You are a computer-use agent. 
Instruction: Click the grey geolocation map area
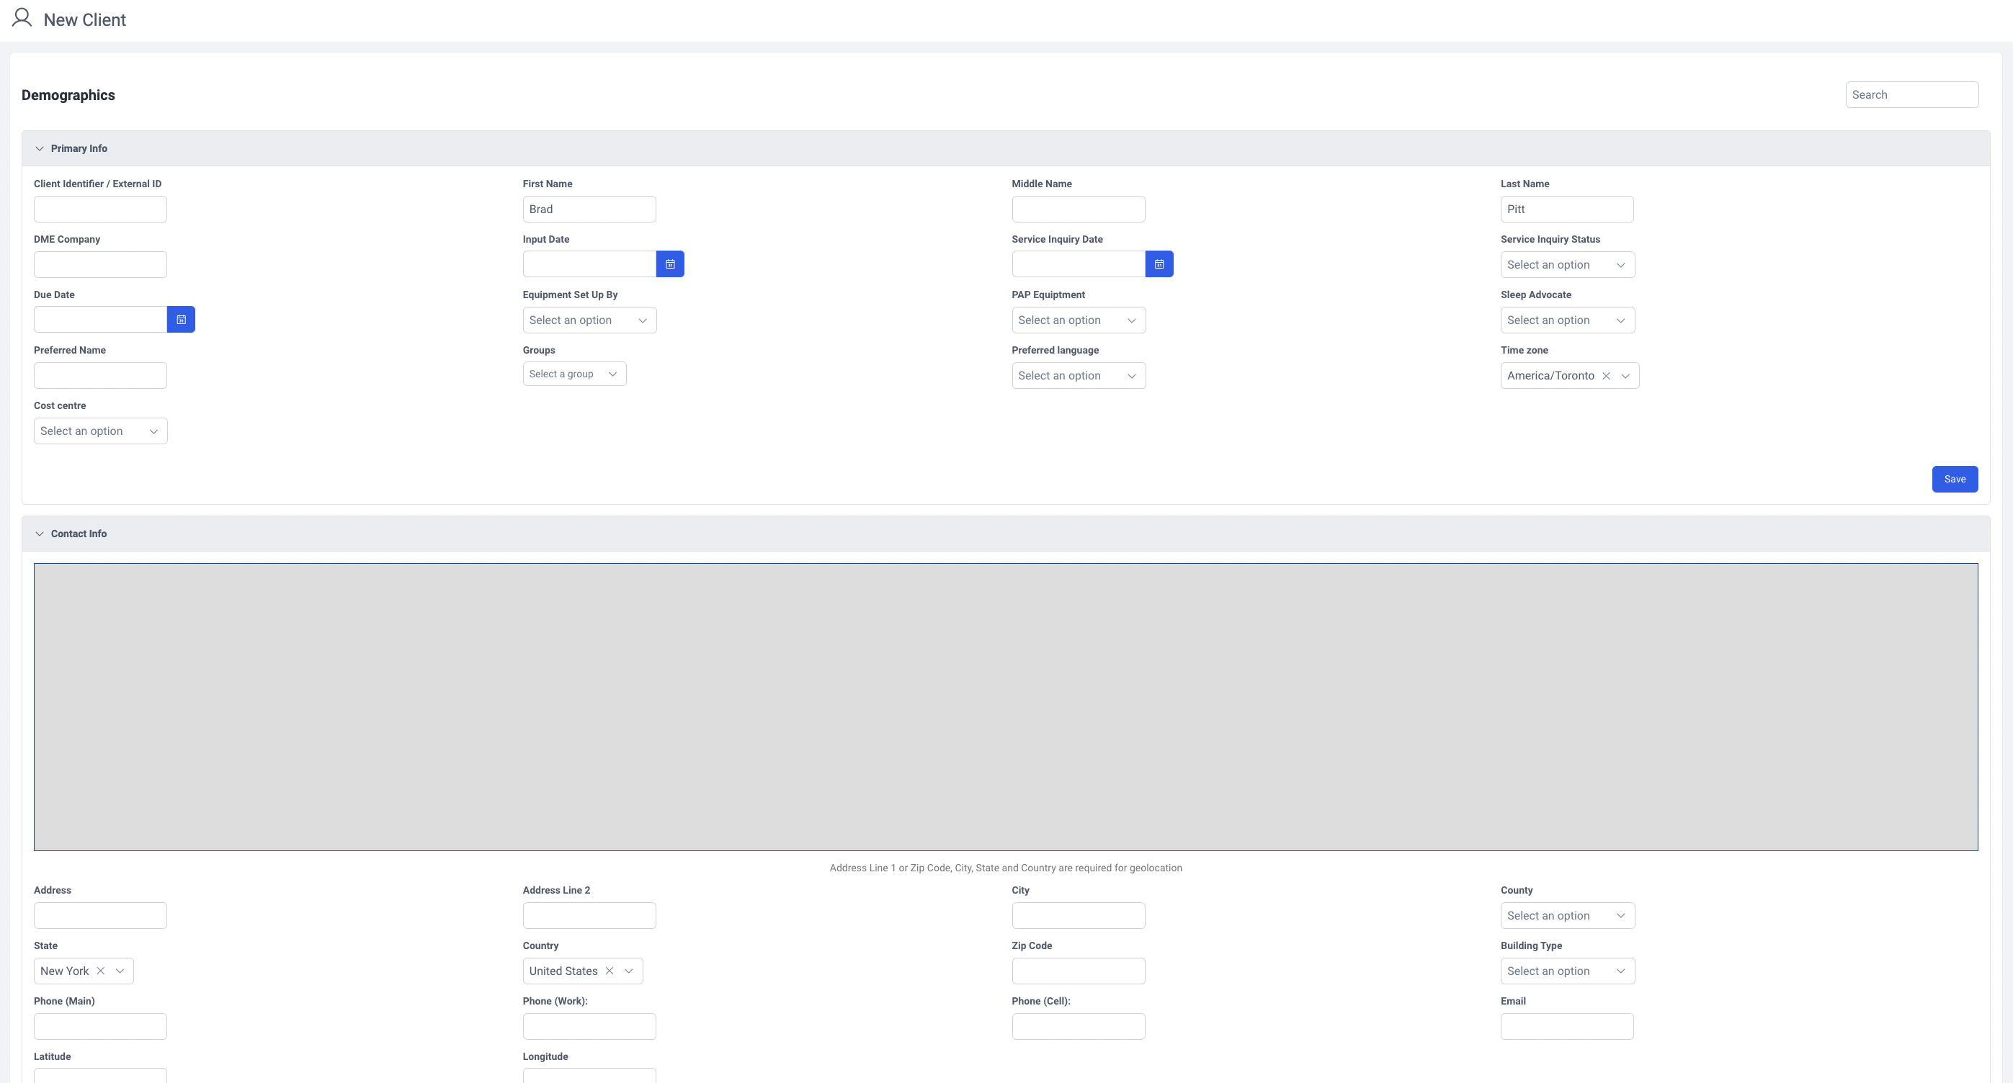point(1005,706)
